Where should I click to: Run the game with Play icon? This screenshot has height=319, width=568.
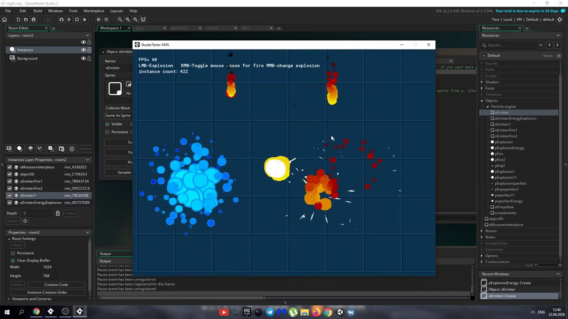tap(69, 19)
